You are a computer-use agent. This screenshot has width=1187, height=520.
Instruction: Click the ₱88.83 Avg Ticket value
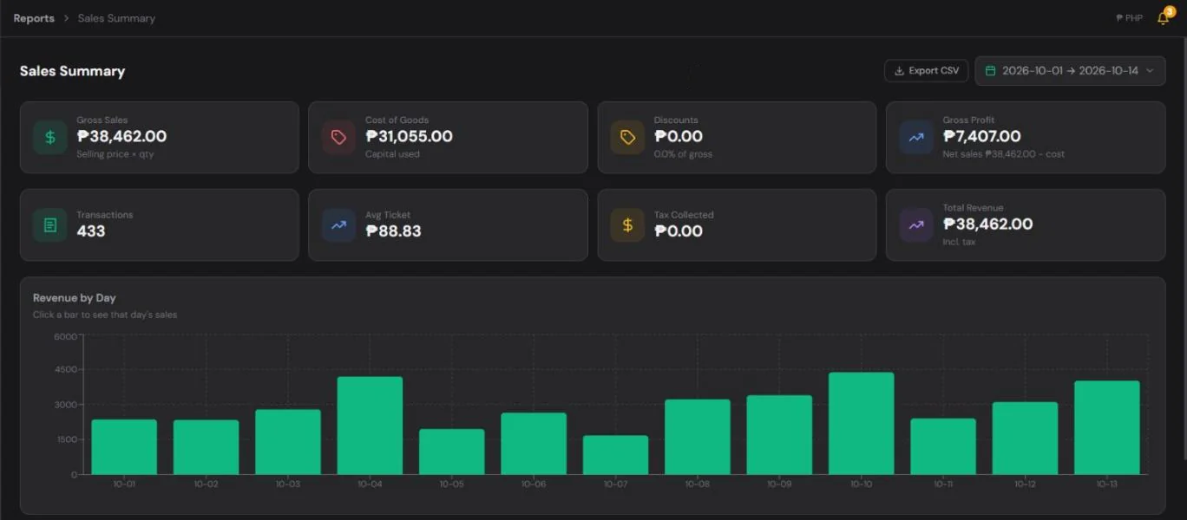tap(393, 231)
